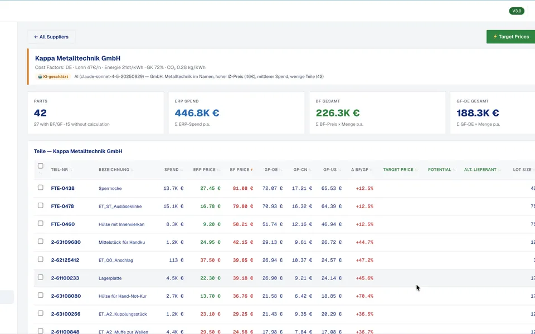Toggle the select-all checkbox in table header
Screen dimensions: 535x334
click(x=41, y=166)
